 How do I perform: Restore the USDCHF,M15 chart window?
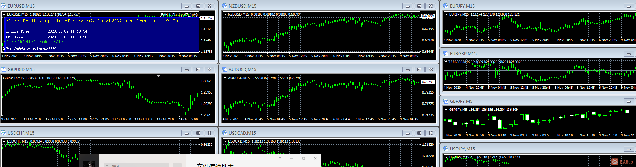point(198,133)
